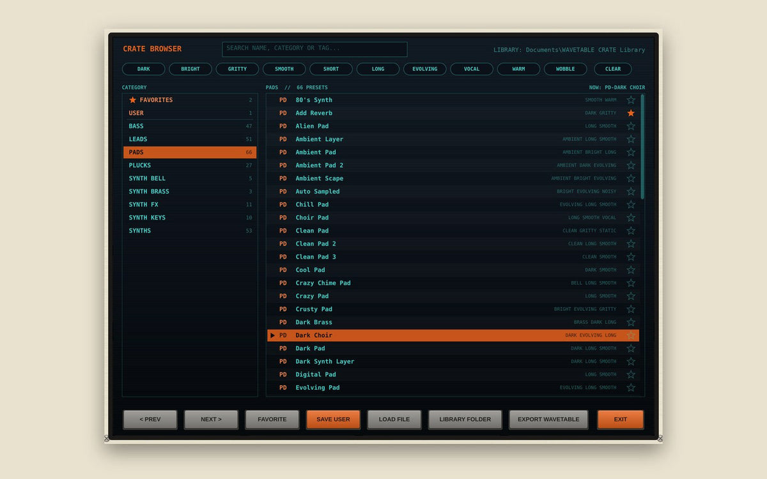Star the Ambient Pad 2 preset

pyautogui.click(x=631, y=165)
